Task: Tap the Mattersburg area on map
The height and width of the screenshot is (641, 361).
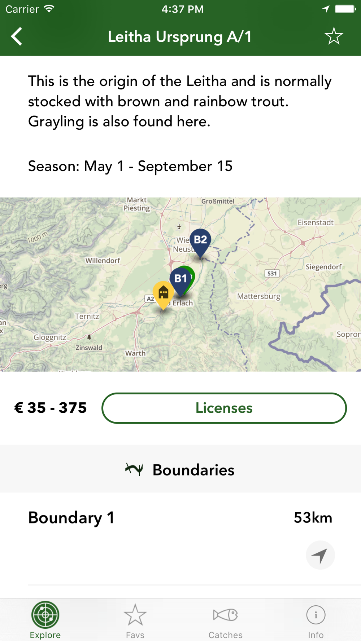Action: pyautogui.click(x=258, y=296)
